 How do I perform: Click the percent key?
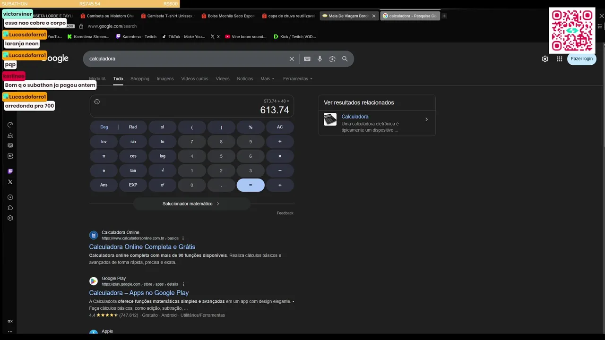(x=251, y=127)
